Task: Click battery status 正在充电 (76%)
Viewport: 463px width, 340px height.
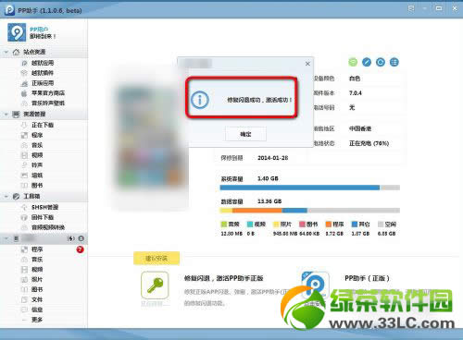Action: 369,143
